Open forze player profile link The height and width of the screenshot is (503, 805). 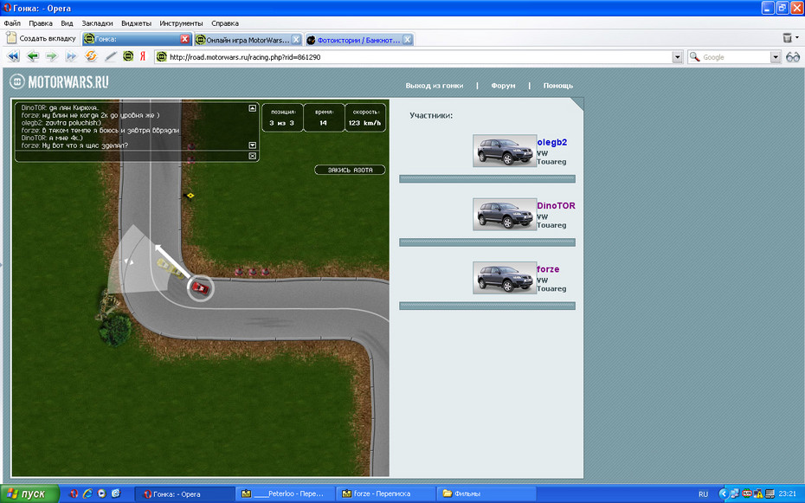pyautogui.click(x=548, y=269)
